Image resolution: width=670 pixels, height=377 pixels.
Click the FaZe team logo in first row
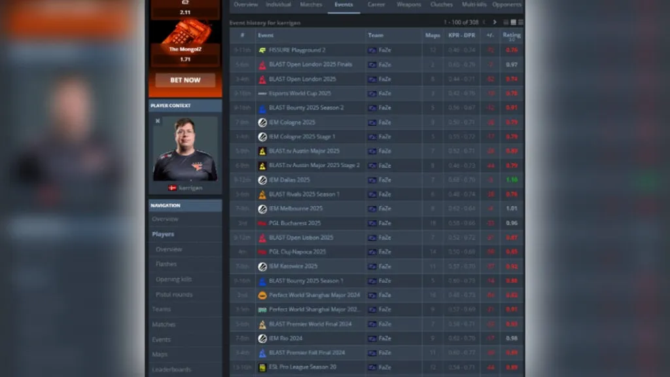(372, 50)
